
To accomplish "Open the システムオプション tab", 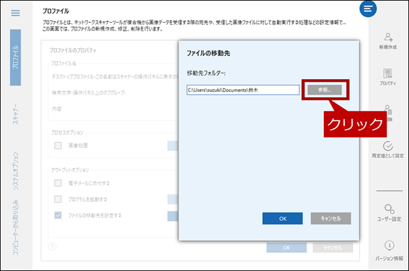I will (16, 171).
